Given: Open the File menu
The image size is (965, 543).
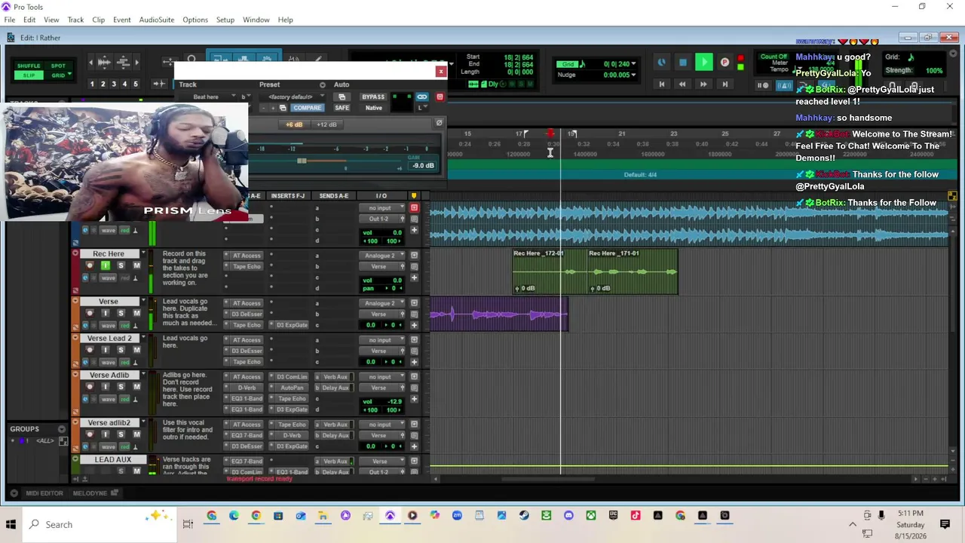Looking at the screenshot, I should point(10,20).
